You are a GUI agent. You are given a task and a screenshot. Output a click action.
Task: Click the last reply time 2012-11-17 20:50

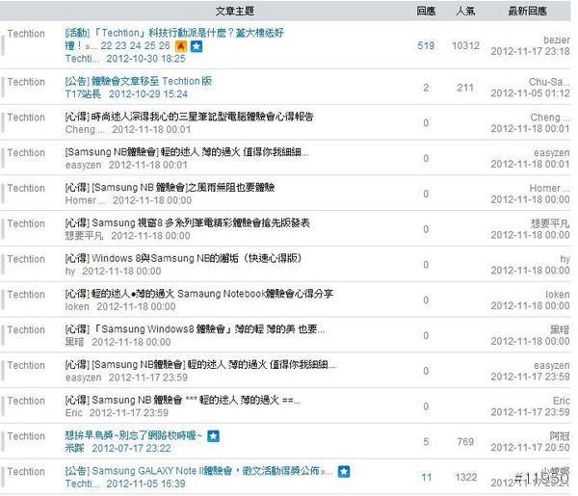530,447
